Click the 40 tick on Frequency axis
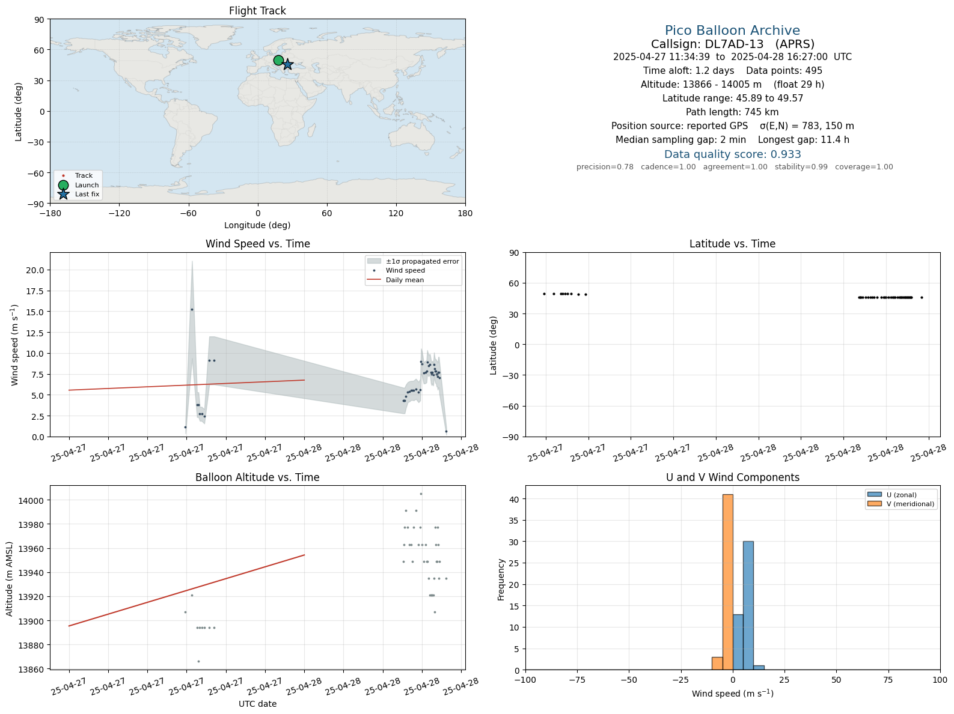Viewport: 954px width, 714px height. (x=515, y=499)
